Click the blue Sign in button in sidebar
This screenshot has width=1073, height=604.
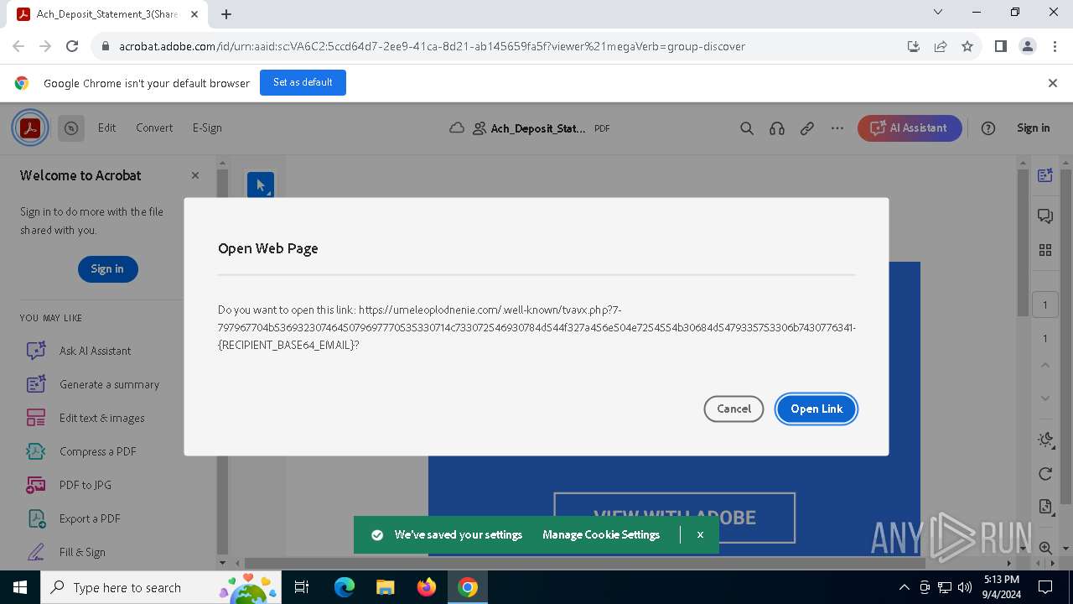tap(107, 268)
